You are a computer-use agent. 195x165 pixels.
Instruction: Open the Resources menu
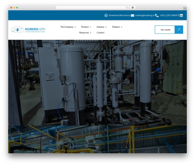(x=84, y=33)
